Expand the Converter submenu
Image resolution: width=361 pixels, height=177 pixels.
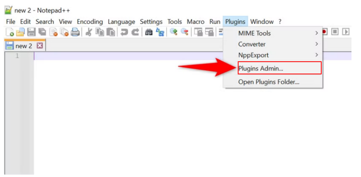click(273, 44)
